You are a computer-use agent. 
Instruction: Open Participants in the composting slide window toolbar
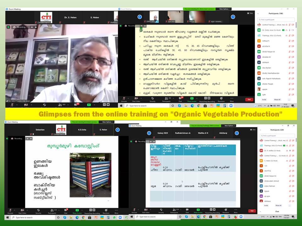pyautogui.click(x=52, y=211)
